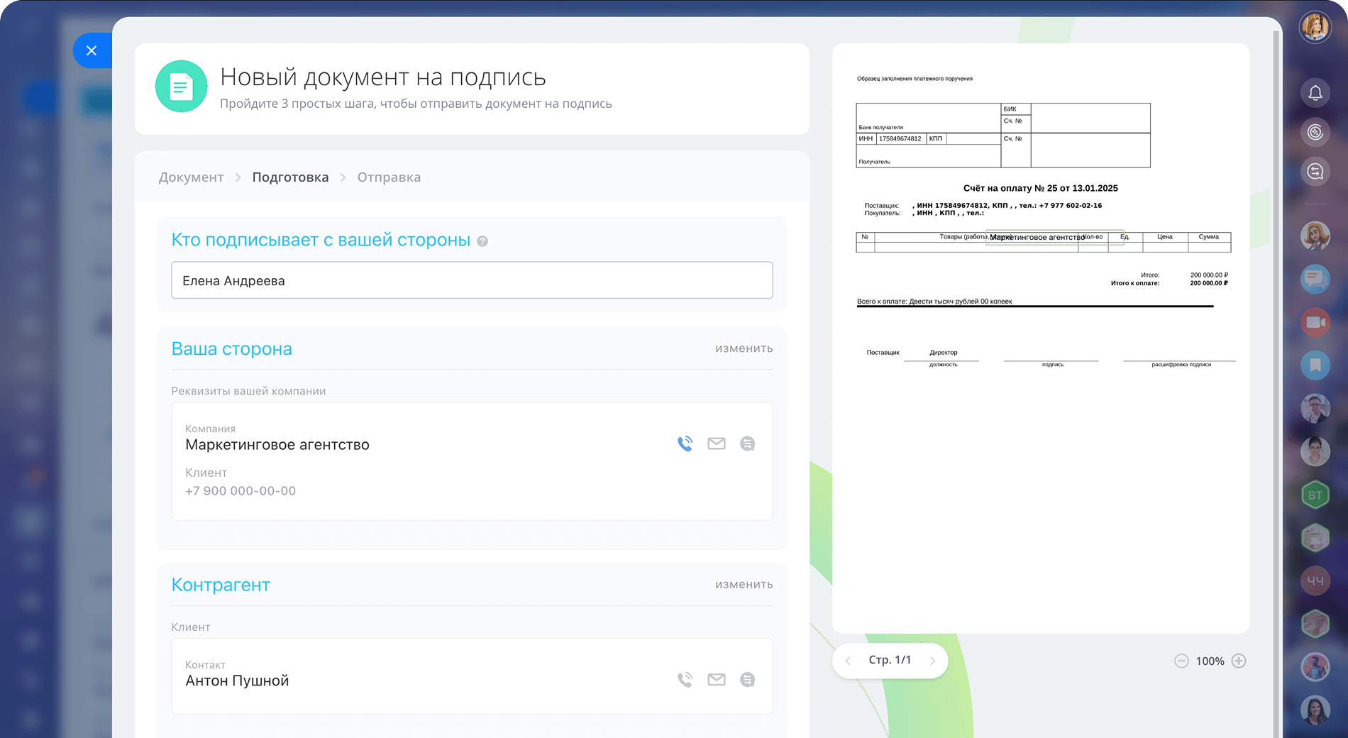Click изменить link for Ваша сторона
Viewport: 1348px width, 738px height.
click(744, 348)
